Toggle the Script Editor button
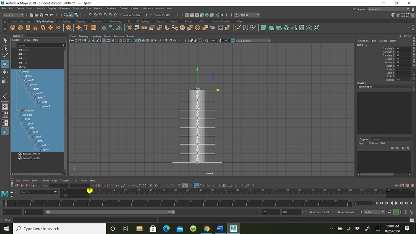 pos(412,220)
